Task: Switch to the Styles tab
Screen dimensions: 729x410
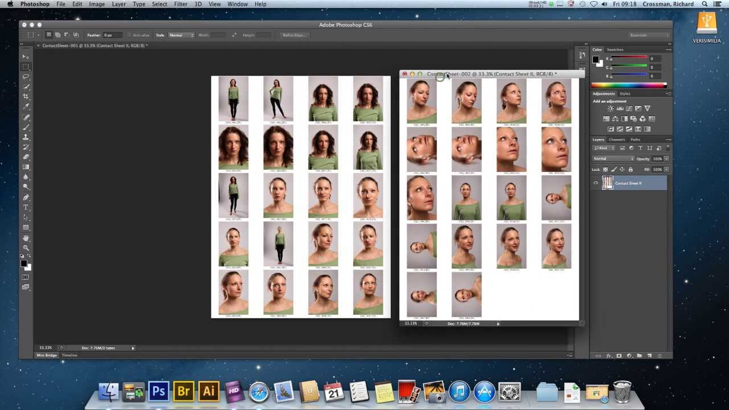Action: point(625,93)
